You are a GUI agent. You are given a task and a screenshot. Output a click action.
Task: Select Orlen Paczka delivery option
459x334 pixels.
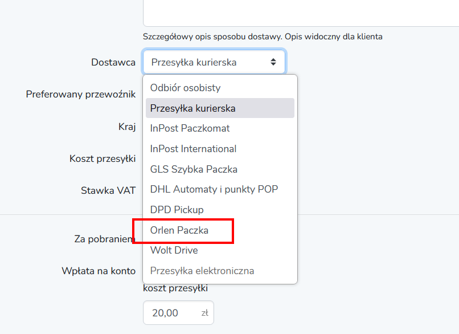point(179,230)
